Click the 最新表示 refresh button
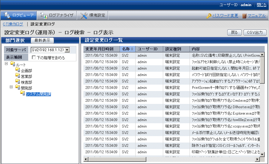269x164 pixels. click(x=42, y=40)
